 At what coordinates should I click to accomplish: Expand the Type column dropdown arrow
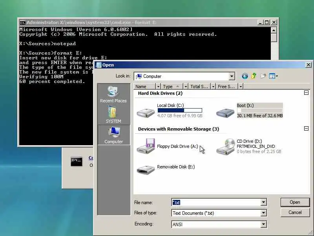point(186,87)
